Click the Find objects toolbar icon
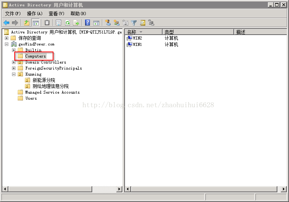 point(143,23)
